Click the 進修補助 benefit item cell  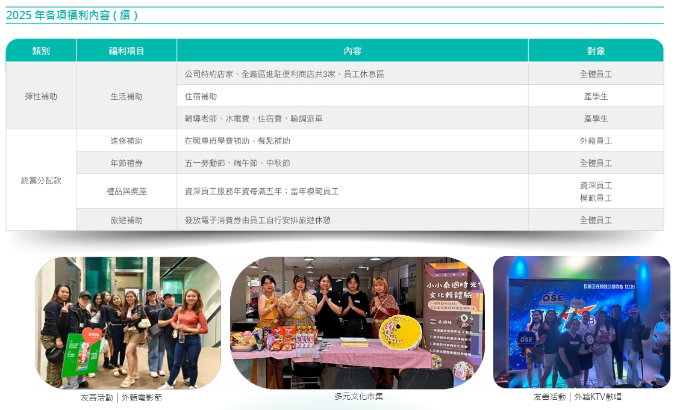click(x=126, y=141)
